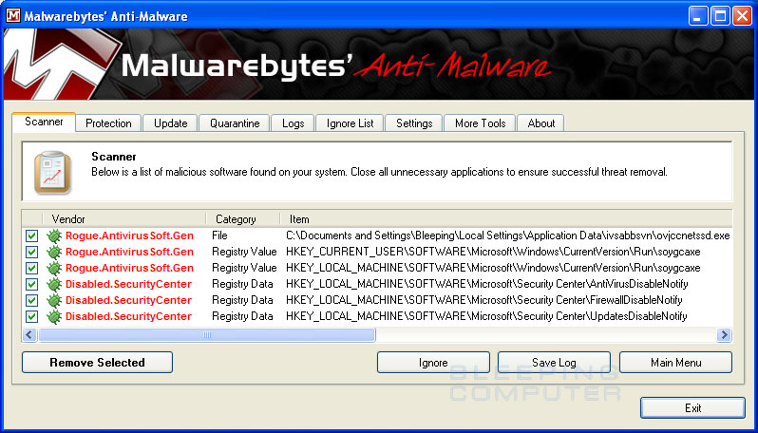Click bug icon in UpdatesDisableNotify row
The width and height of the screenshot is (758, 433).
click(54, 316)
